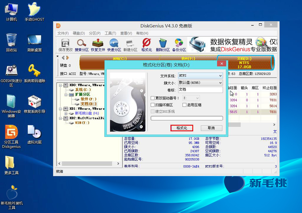Open the 文件(F) menu

63,33
